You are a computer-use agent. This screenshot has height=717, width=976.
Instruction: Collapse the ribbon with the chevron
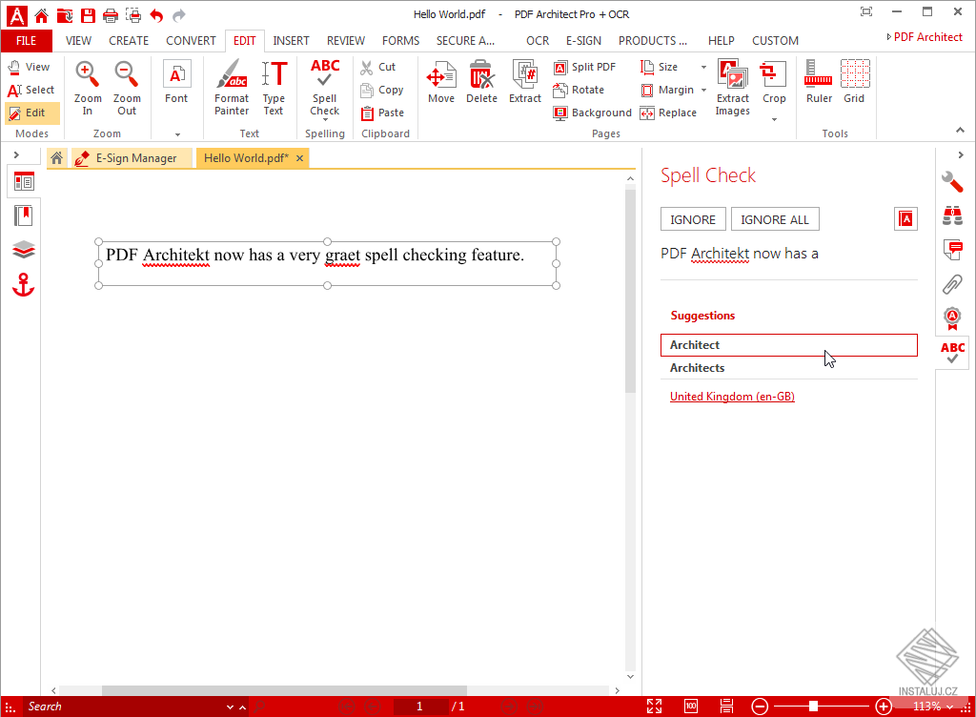[961, 130]
